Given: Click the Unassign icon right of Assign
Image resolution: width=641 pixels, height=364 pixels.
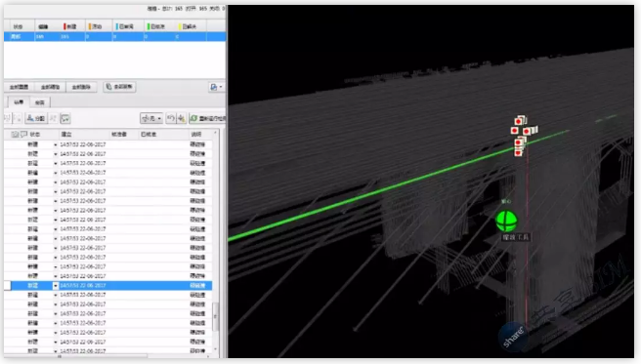Looking at the screenshot, I should point(53,118).
